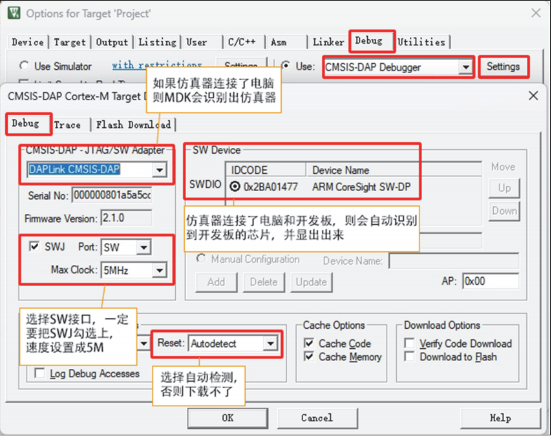Open the CMSIS-DAP Debugger selection dropdown
Screen dimensions: 552x436
[465, 67]
